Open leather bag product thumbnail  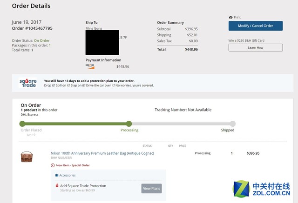27,157
